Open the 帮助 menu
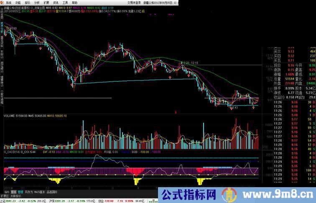 [74, 3]
